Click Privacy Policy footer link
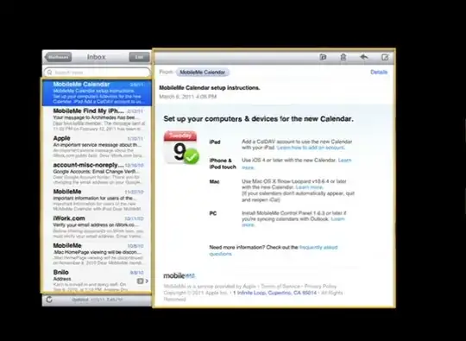Screen dimensions: 466x341 point(320,287)
